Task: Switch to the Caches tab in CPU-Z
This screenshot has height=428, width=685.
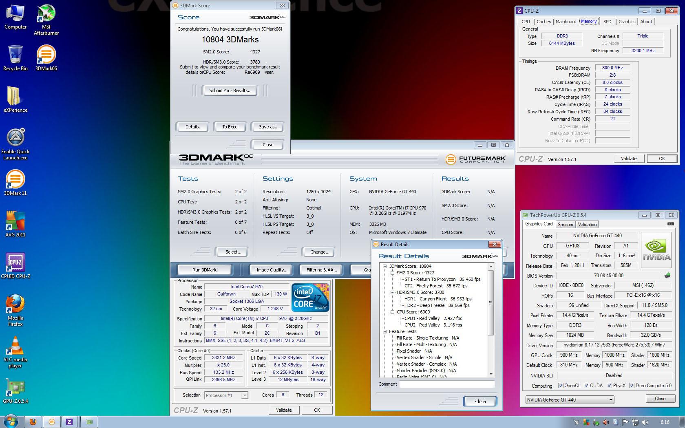Action: pos(544,22)
